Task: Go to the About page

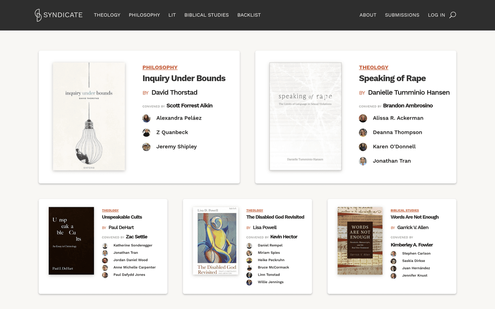Action: coord(368,15)
